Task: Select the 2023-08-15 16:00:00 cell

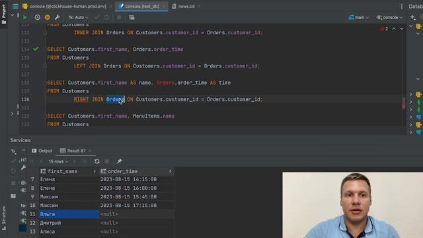Action: point(137,188)
